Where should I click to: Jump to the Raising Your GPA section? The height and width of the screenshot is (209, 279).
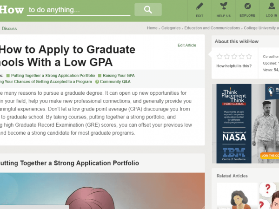(x=118, y=75)
